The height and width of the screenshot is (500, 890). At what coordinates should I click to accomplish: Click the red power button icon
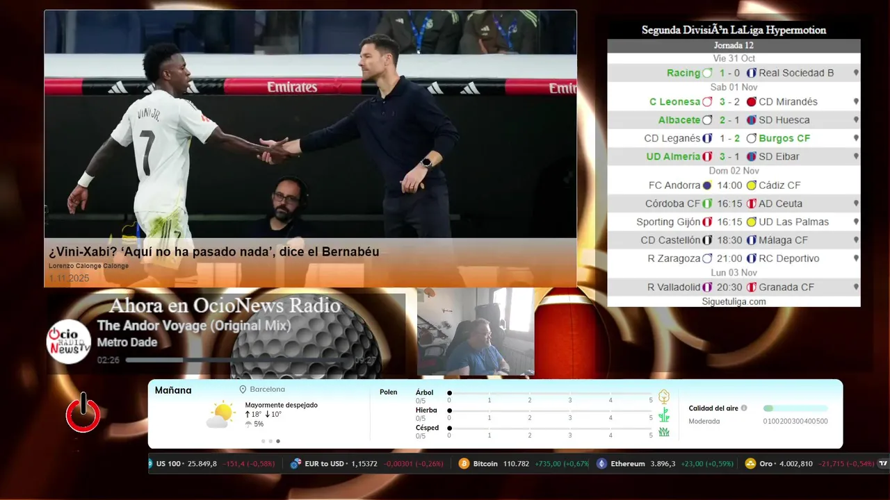(x=83, y=412)
